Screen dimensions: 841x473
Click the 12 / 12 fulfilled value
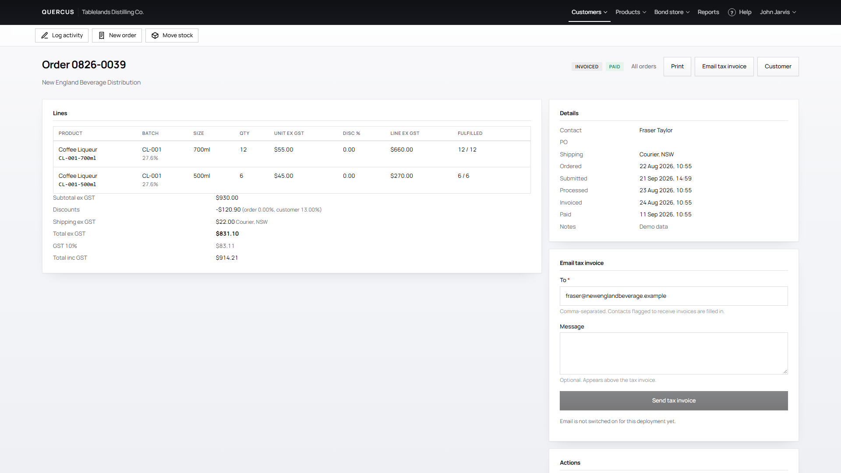point(467,150)
